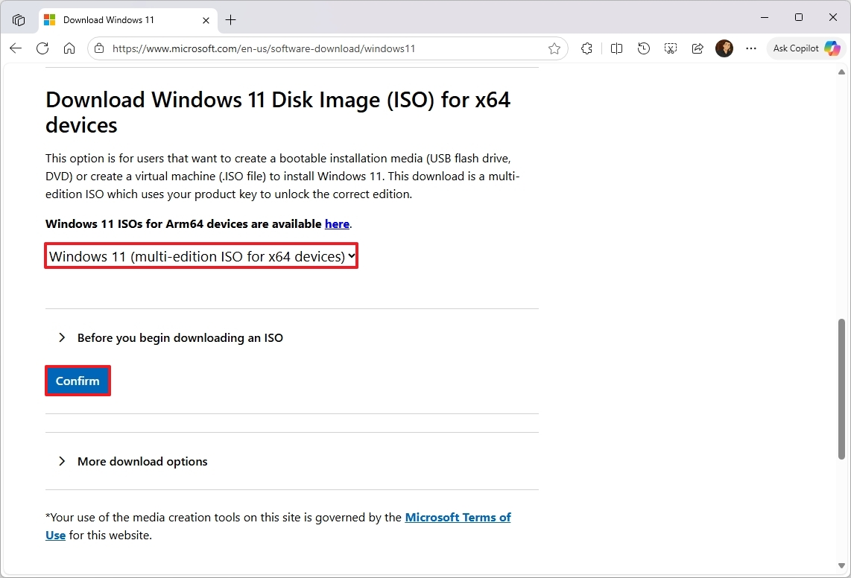The width and height of the screenshot is (851, 578).
Task: Share this page
Action: 697,49
